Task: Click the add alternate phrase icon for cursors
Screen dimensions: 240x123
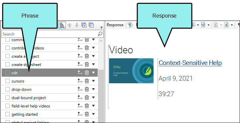Action: click(80, 81)
